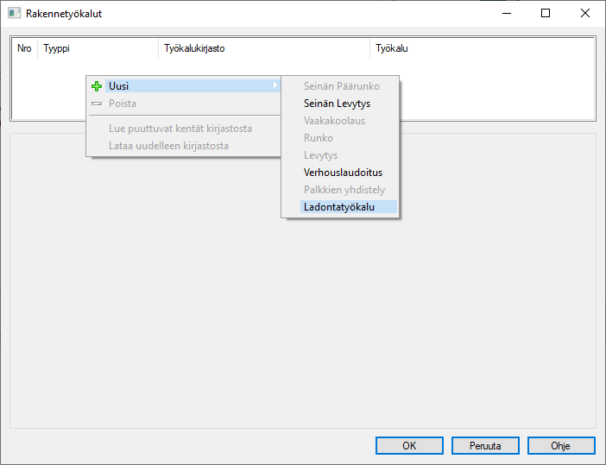Click the Peruuta button
The width and height of the screenshot is (606, 465).
coord(485,446)
